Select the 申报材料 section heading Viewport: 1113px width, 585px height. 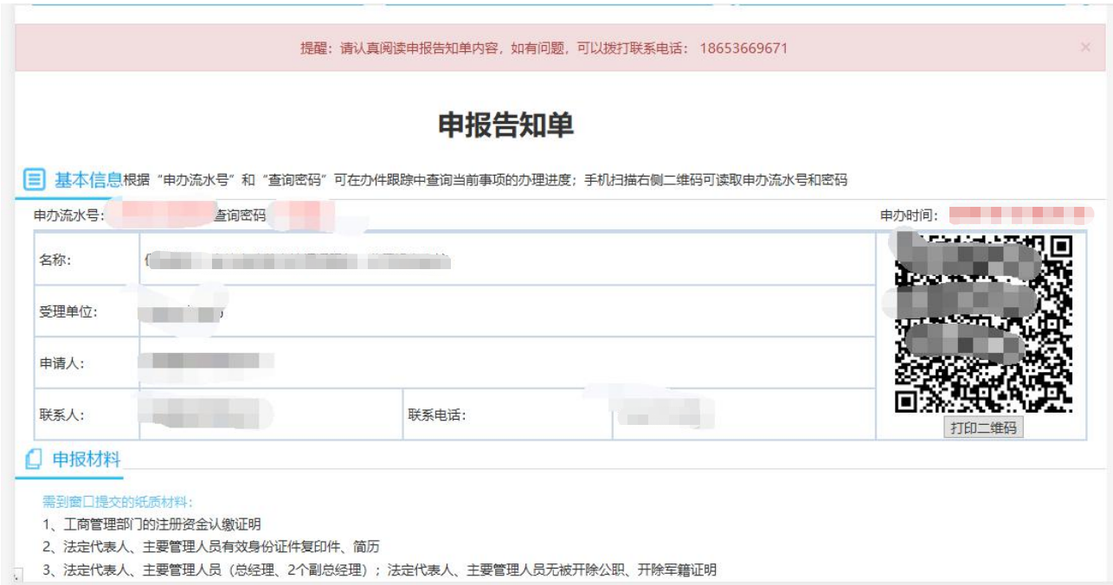point(87,460)
